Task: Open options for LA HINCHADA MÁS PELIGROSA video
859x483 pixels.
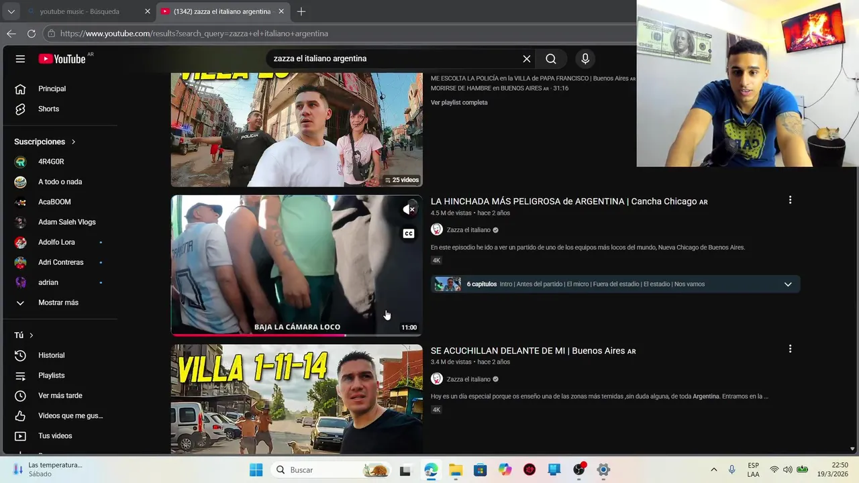Action: point(790,200)
